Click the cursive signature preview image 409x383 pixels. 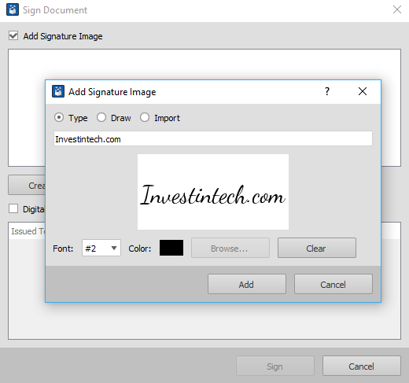(213, 192)
